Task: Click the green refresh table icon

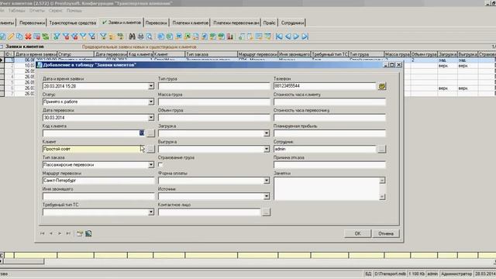Action: pos(46,36)
